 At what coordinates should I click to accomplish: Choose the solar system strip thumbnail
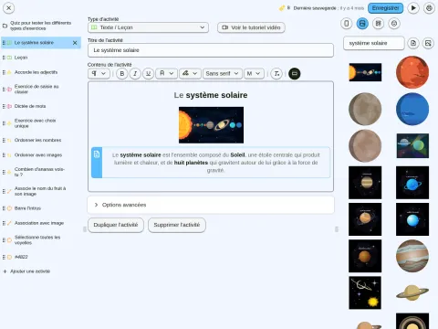tap(365, 72)
